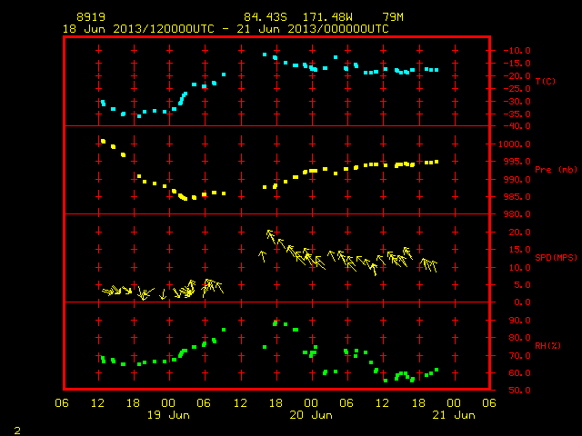Click the 171.48W longitude text
This screenshot has height=436, width=582.
(x=327, y=17)
